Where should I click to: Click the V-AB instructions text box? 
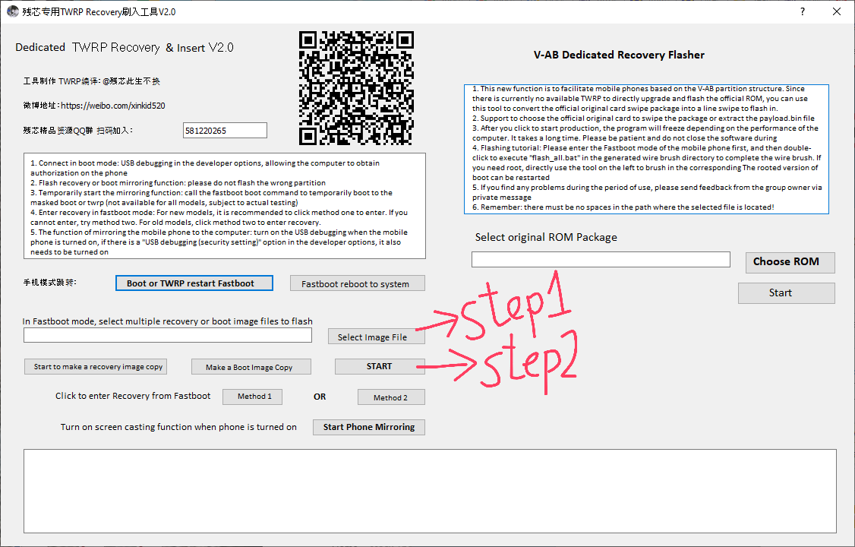point(645,148)
